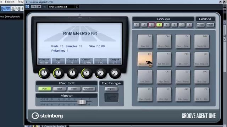Screen dimensions: 227x127
Task: Trigger the C4 pad
Action: coord(145,41)
